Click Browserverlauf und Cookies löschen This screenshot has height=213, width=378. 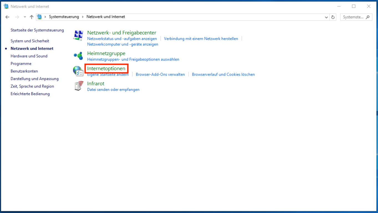click(x=223, y=75)
